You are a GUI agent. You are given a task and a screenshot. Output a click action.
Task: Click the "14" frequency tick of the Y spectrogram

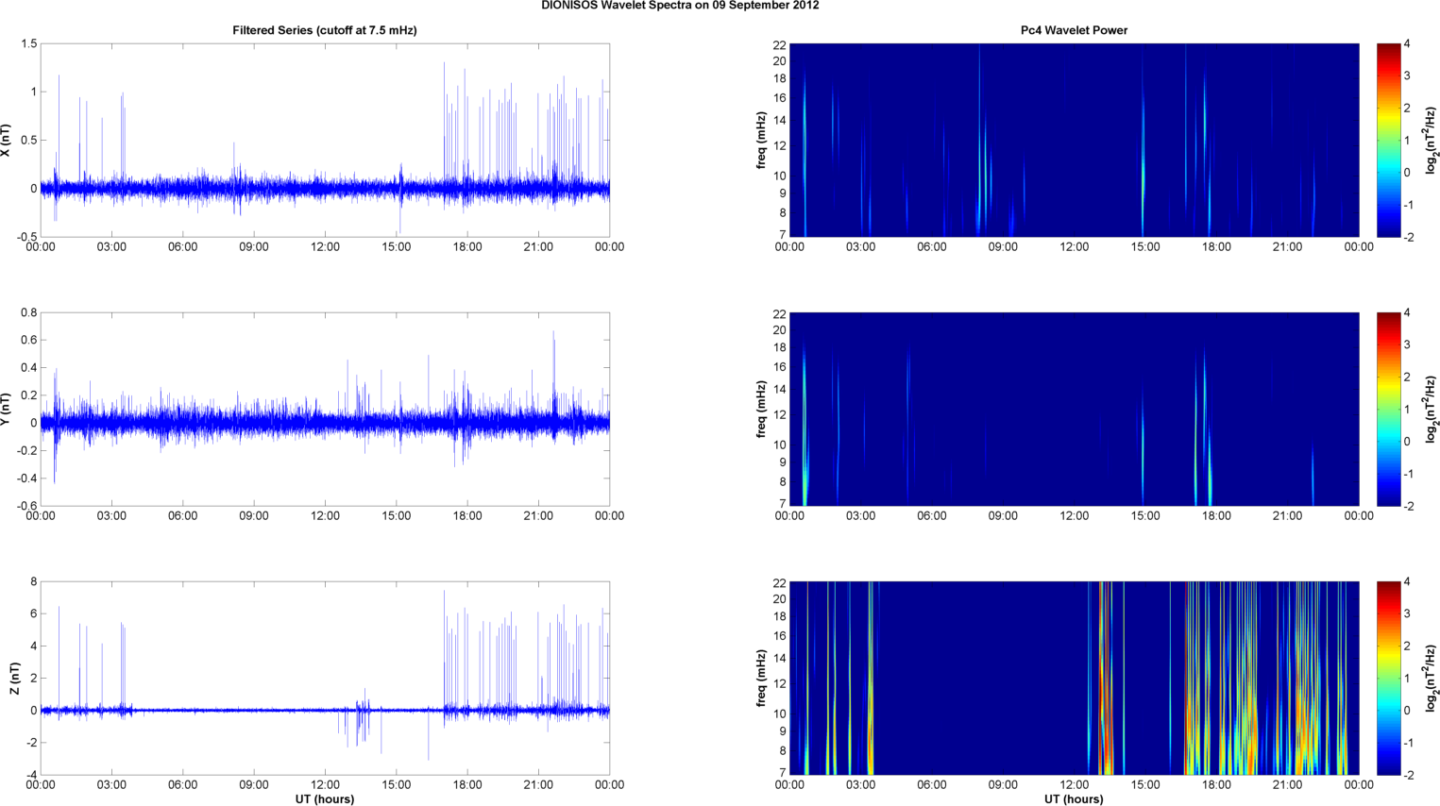click(x=779, y=390)
